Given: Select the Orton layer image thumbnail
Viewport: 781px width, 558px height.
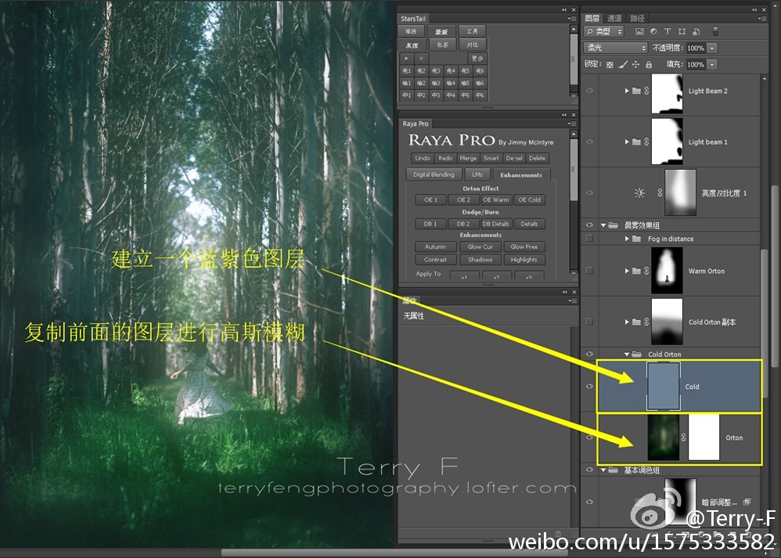Looking at the screenshot, I should (x=664, y=437).
